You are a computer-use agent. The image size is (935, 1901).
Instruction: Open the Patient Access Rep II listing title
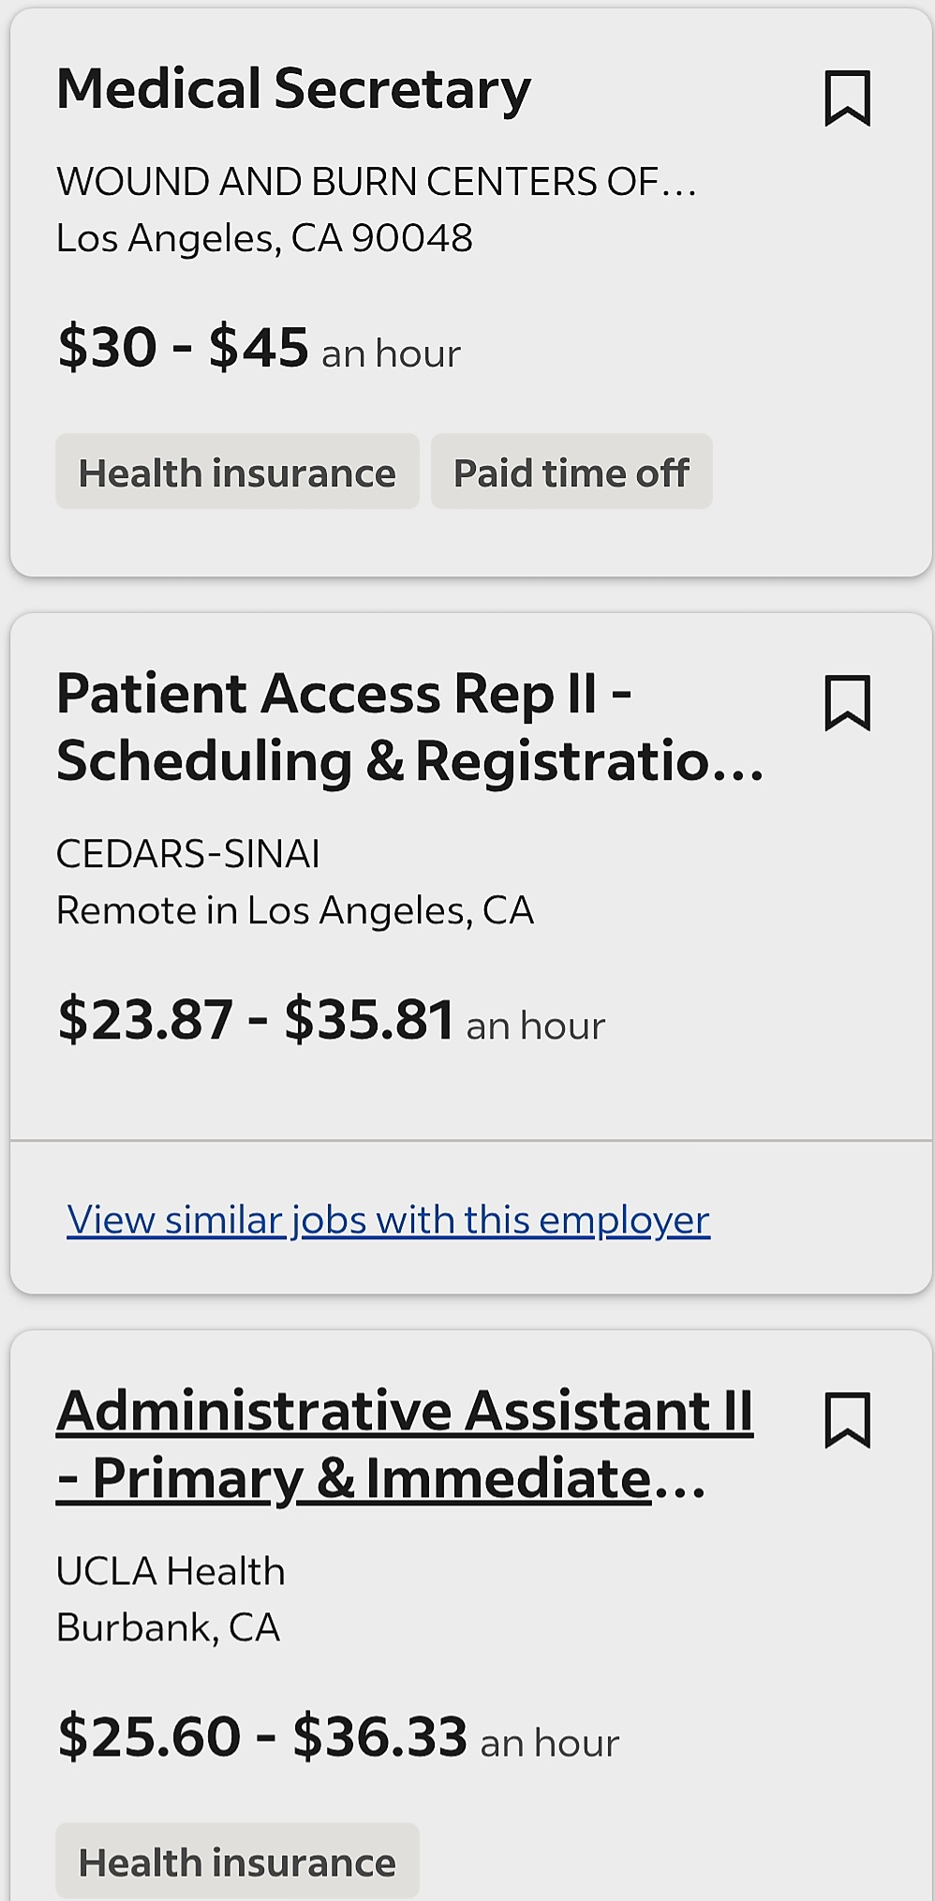pos(410,726)
